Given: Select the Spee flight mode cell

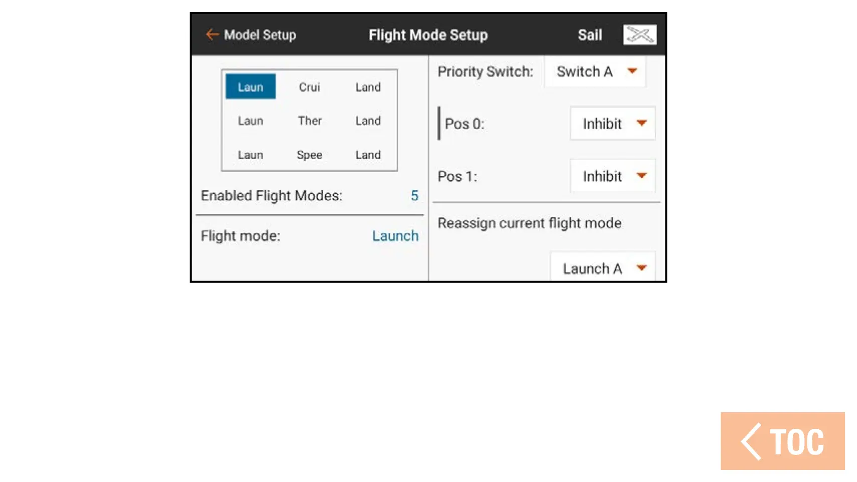Looking at the screenshot, I should tap(309, 155).
